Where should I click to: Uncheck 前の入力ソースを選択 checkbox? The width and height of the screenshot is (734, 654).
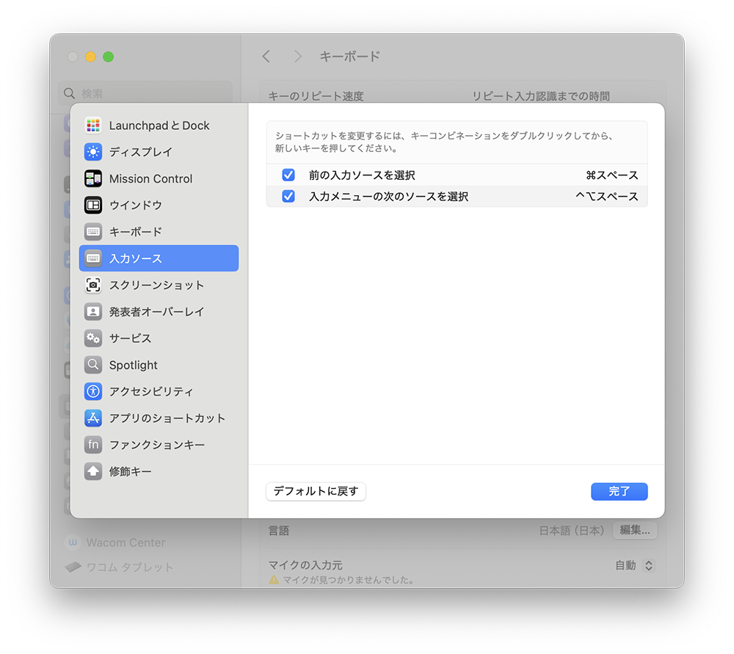[x=288, y=175]
